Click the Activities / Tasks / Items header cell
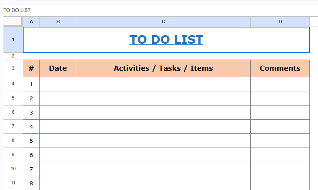This screenshot has width=318, height=190. click(x=163, y=68)
